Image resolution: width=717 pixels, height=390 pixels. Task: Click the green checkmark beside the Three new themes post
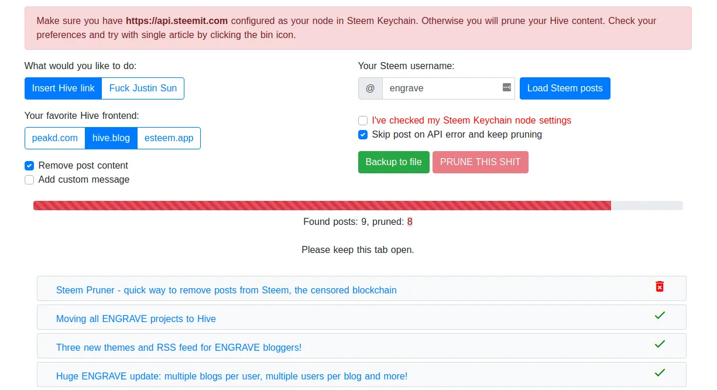(660, 344)
